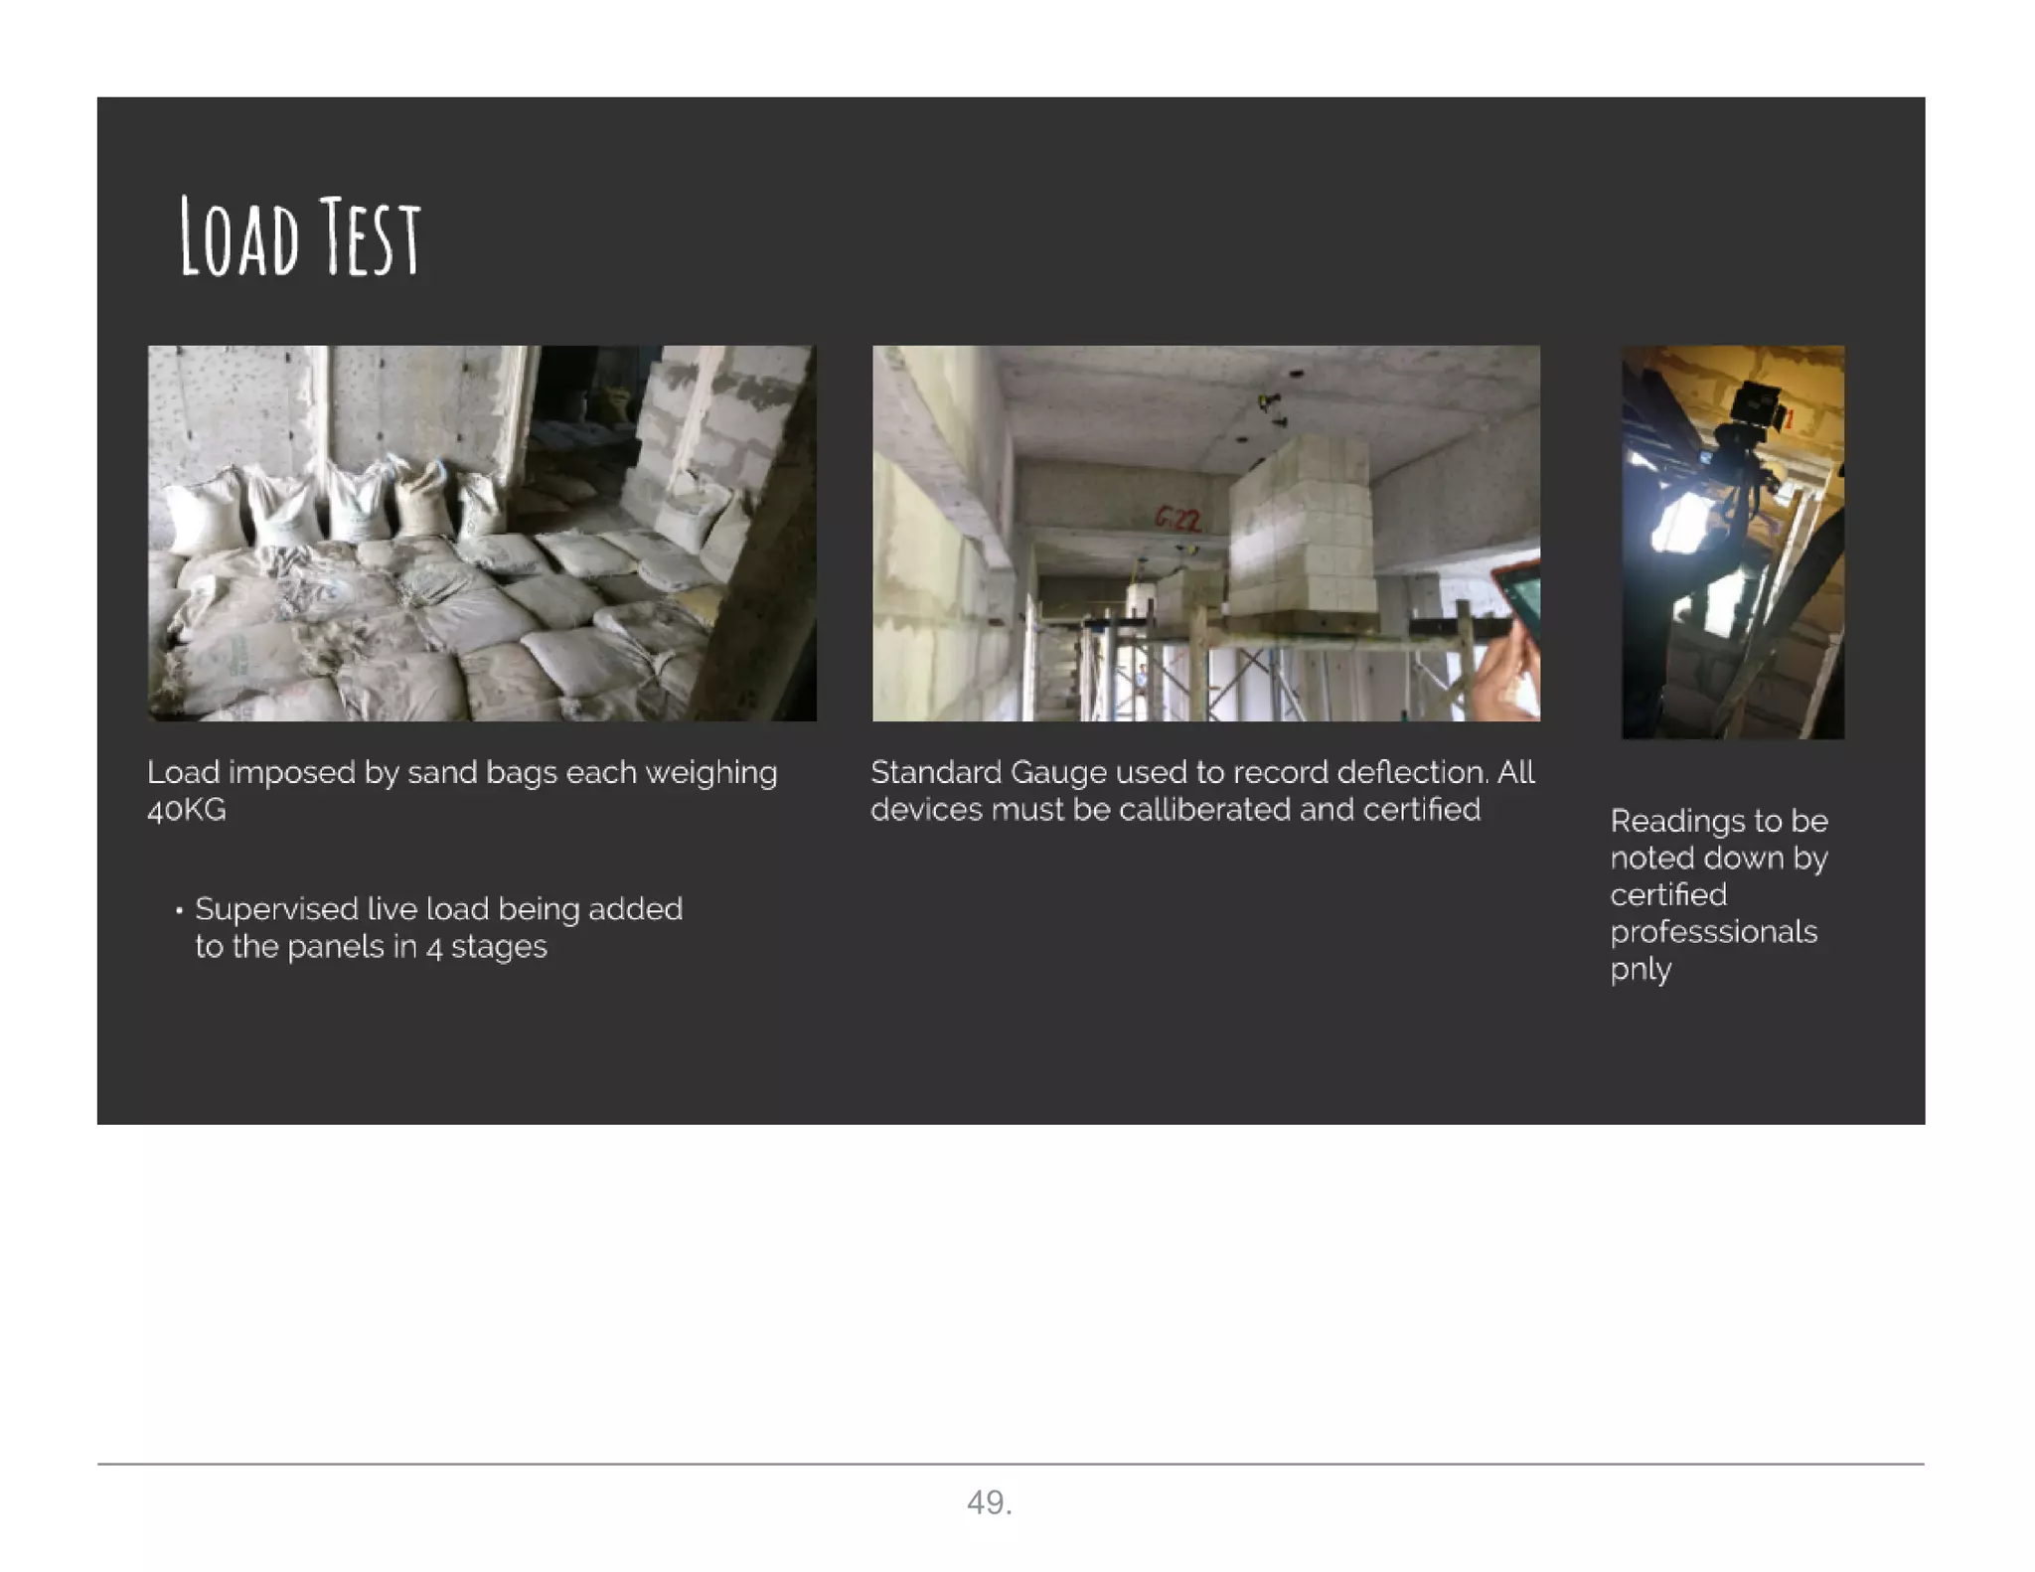Click the camera atop the tripod
The width and height of the screenshot is (2035, 1572).
pos(1757,405)
